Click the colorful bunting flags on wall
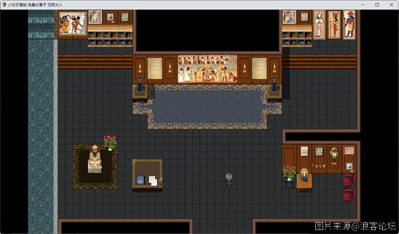Screen dimensions: 399x234 pyautogui.click(x=319, y=166)
